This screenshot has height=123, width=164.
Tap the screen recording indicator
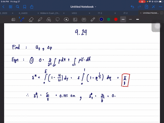pyautogui.click(x=142, y=2)
